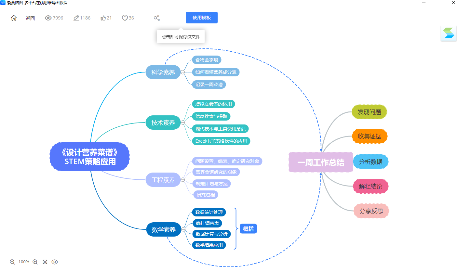Click the heart favorite icon
The image size is (459, 272).
(x=125, y=18)
